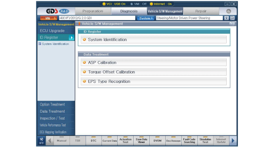Click the VCI : USB On status indicator

[114, 4]
